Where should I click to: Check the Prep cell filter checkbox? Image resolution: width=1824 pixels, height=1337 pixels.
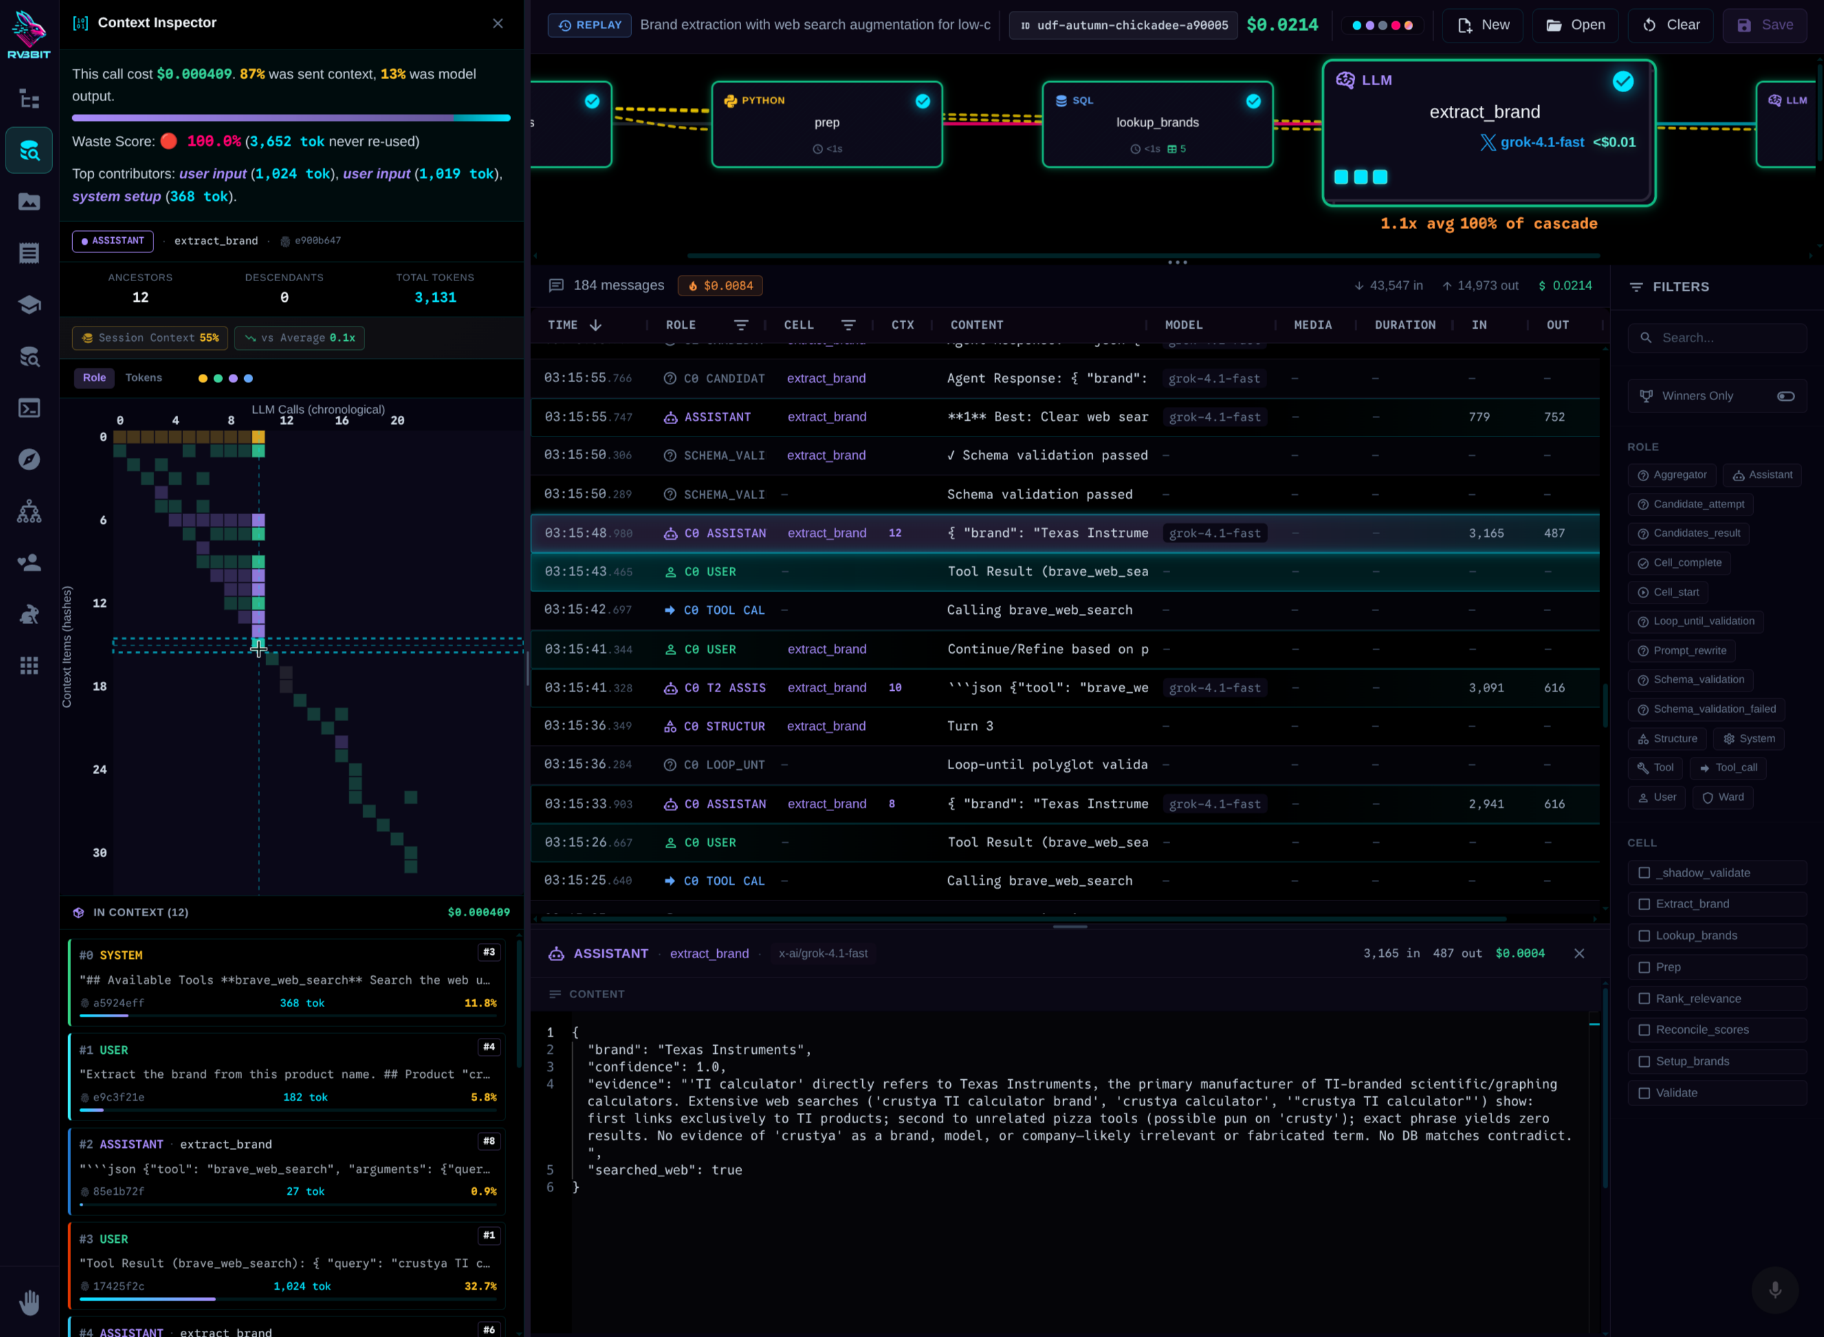1645,966
